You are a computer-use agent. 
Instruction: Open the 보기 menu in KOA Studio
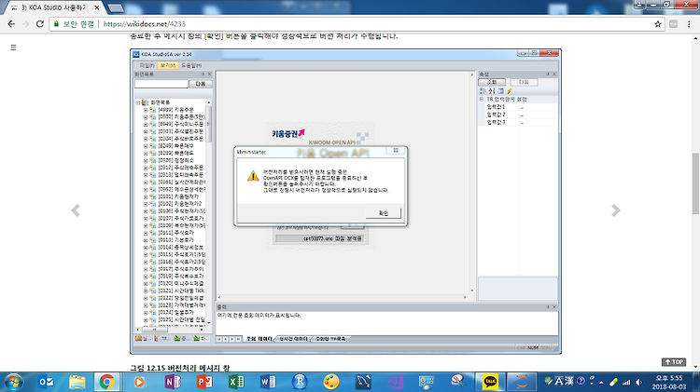pyautogui.click(x=168, y=65)
